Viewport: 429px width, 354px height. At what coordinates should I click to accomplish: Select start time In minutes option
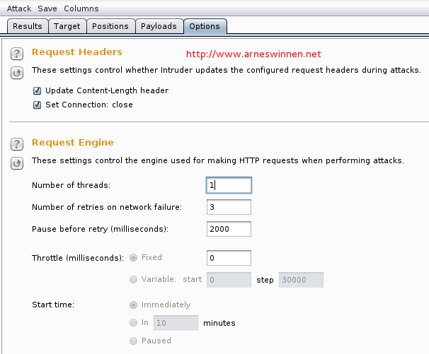(134, 322)
